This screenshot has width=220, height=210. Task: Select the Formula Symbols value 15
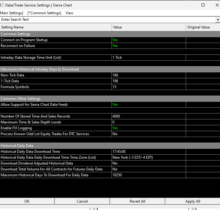(x=149, y=87)
